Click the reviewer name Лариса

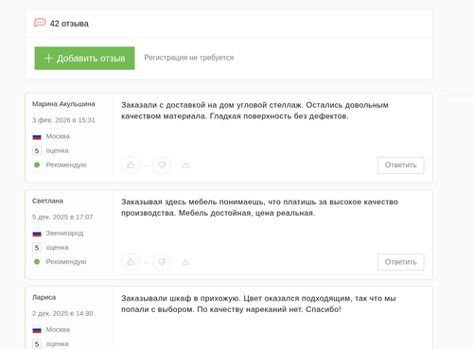pos(44,297)
